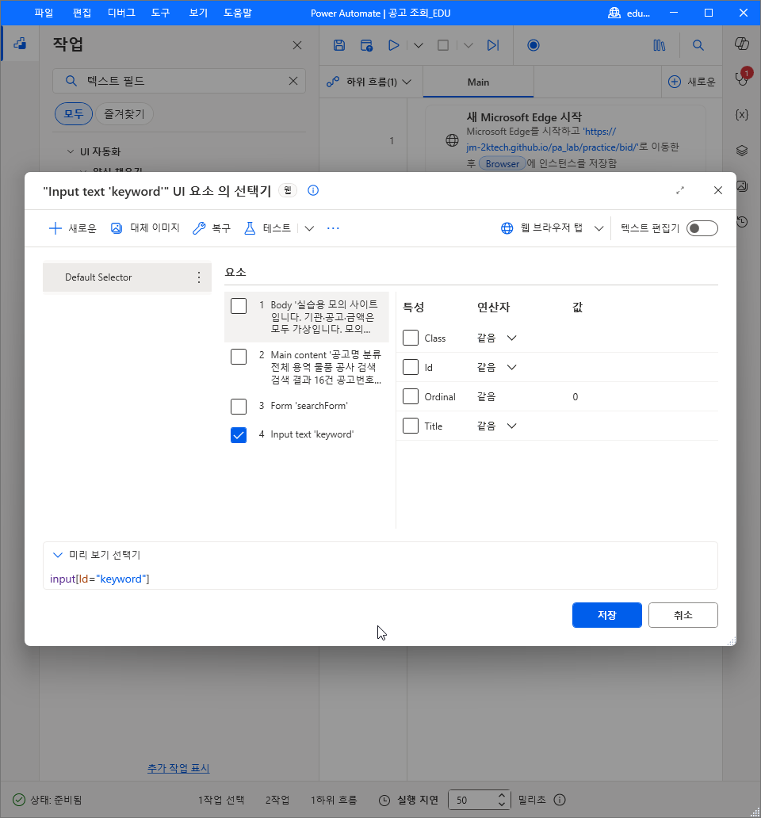Click 복구 repair selector button

click(211, 228)
